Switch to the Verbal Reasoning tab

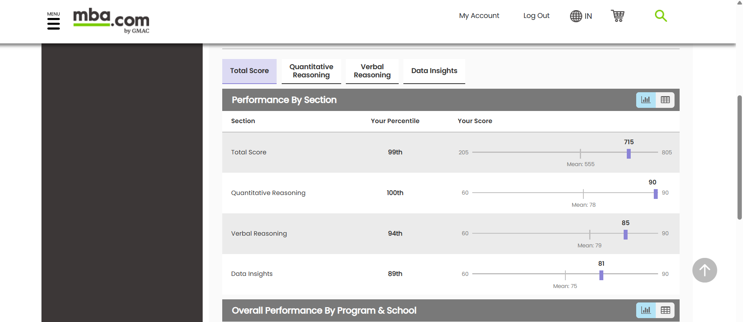(372, 71)
